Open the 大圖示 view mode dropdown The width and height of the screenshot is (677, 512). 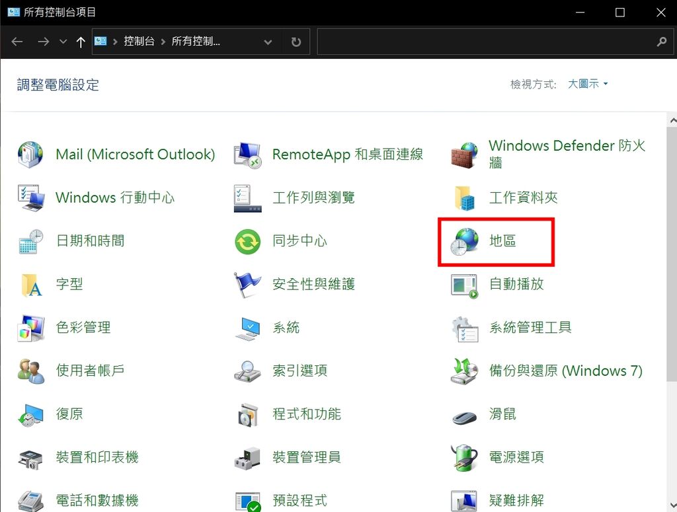[588, 84]
